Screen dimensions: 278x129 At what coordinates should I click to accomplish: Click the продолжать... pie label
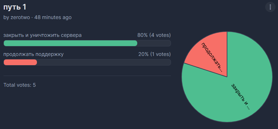[x=212, y=57]
